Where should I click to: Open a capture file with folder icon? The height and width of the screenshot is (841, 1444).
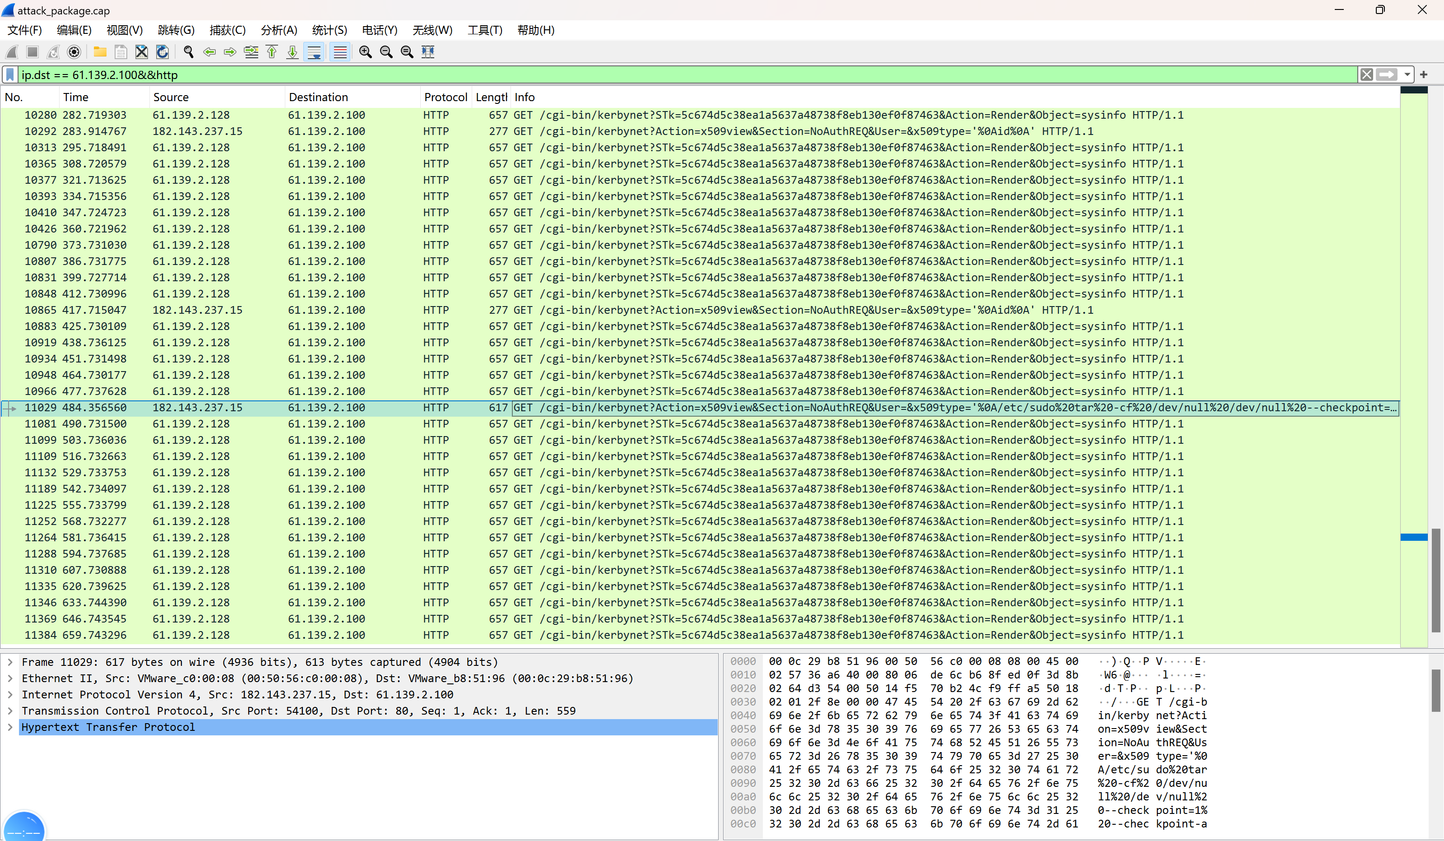(x=100, y=52)
